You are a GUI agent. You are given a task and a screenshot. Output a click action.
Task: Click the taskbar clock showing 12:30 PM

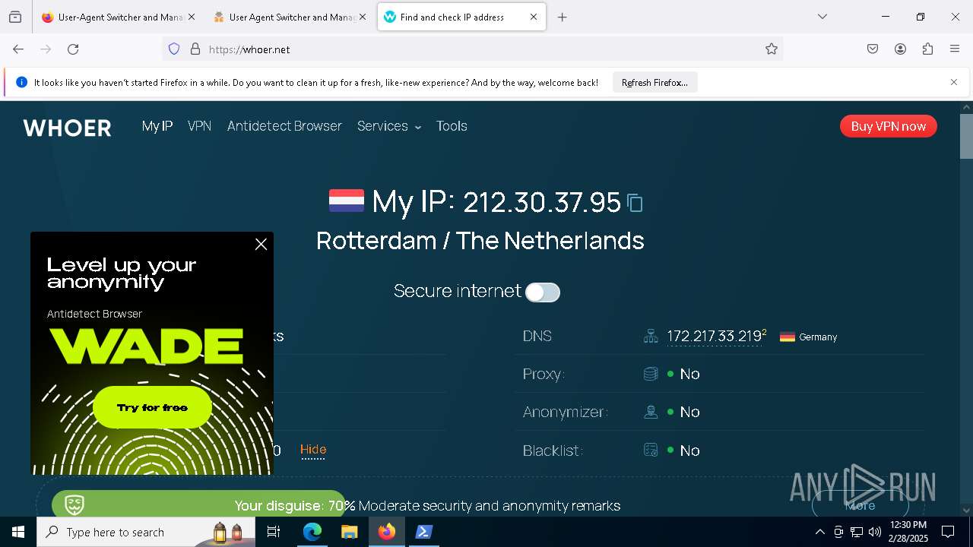click(x=908, y=532)
